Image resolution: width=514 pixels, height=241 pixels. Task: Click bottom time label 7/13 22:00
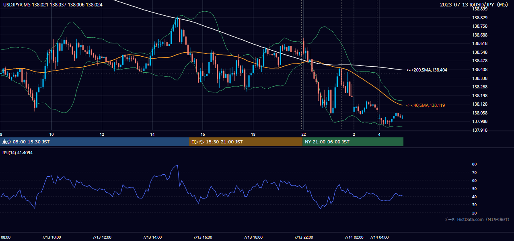[x=304, y=237]
